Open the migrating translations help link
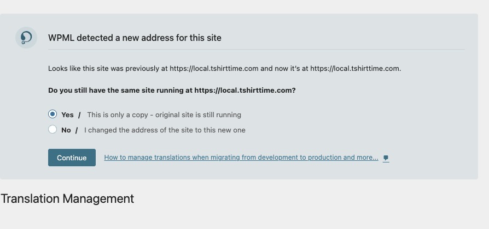The height and width of the screenshot is (229, 489). pyautogui.click(x=241, y=158)
